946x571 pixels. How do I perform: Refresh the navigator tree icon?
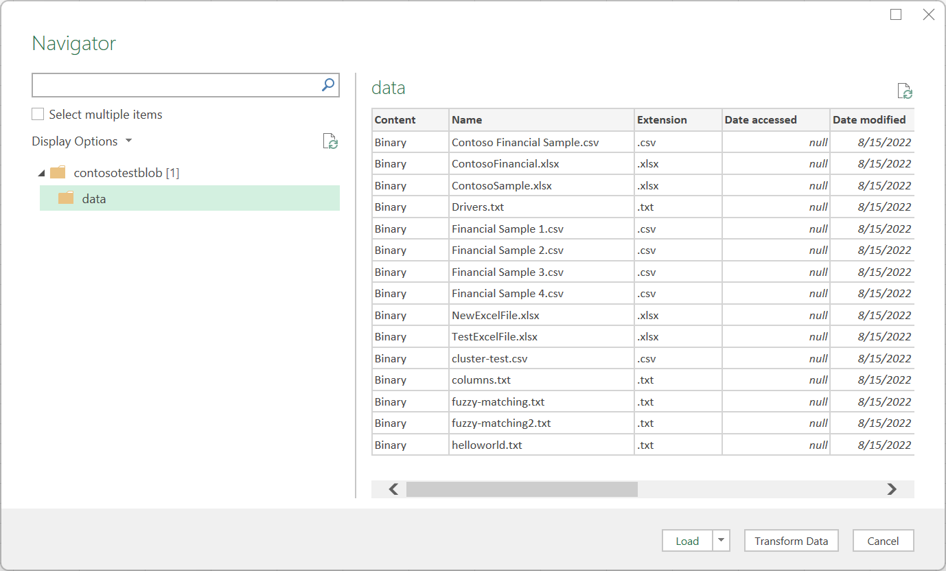click(330, 141)
